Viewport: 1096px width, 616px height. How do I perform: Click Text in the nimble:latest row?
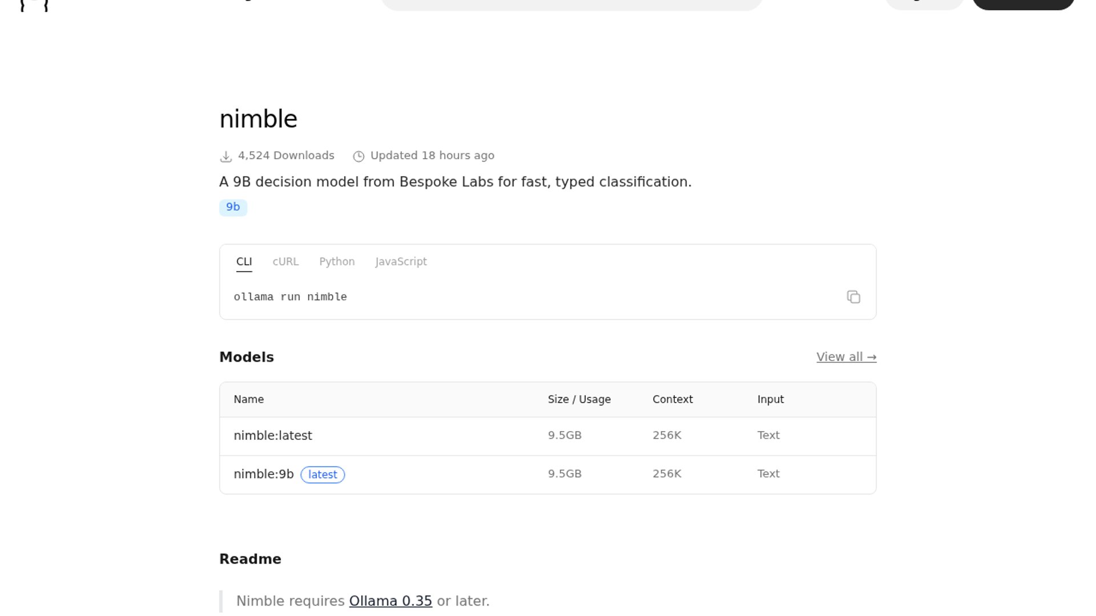pos(768,435)
